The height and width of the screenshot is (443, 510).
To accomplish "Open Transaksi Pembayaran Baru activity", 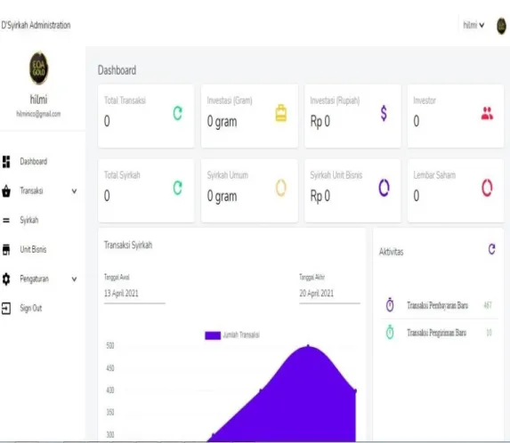I will [x=438, y=305].
